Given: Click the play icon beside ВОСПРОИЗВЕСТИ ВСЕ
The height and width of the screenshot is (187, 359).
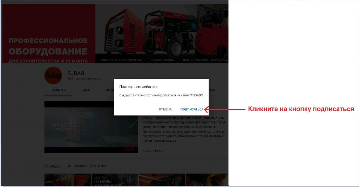Looking at the screenshot, I should [x=69, y=166].
